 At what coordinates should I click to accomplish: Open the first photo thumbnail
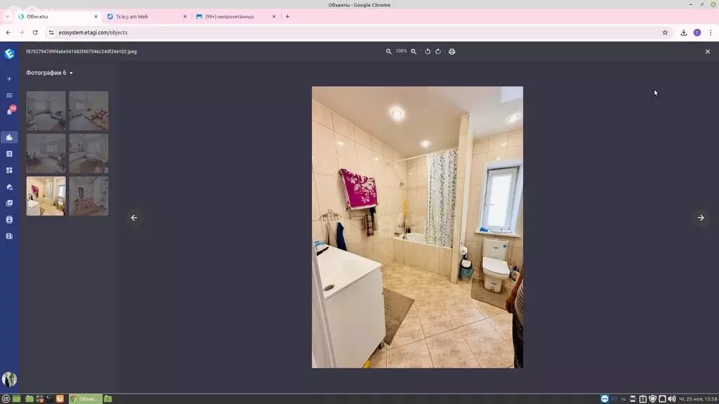click(46, 110)
